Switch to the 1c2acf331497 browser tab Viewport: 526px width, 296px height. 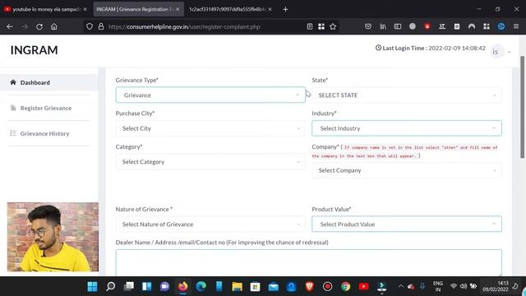[230, 9]
